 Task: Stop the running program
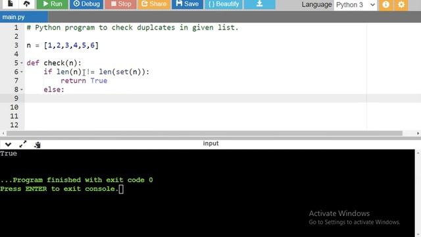tap(121, 4)
